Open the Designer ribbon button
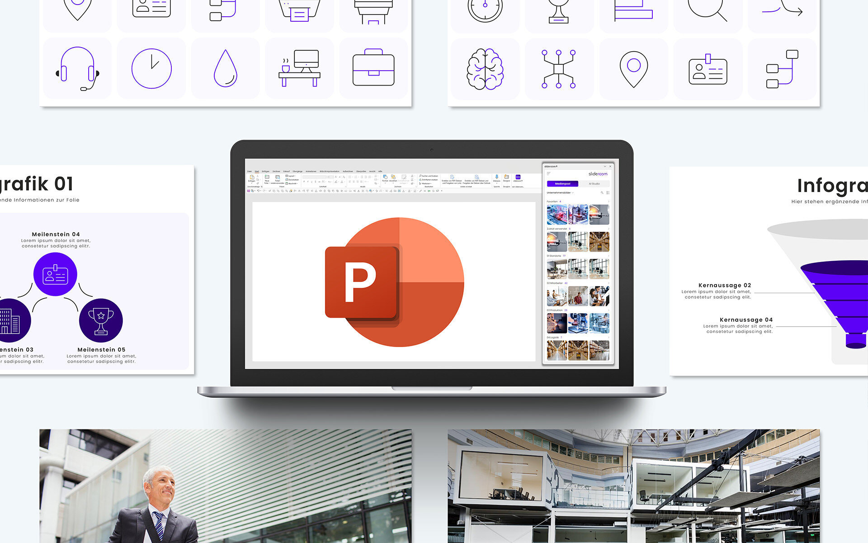This screenshot has width=868, height=543. [x=506, y=178]
